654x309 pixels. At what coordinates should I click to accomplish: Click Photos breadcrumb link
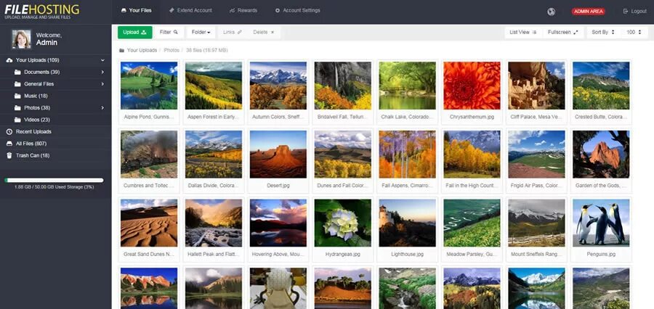click(x=171, y=50)
